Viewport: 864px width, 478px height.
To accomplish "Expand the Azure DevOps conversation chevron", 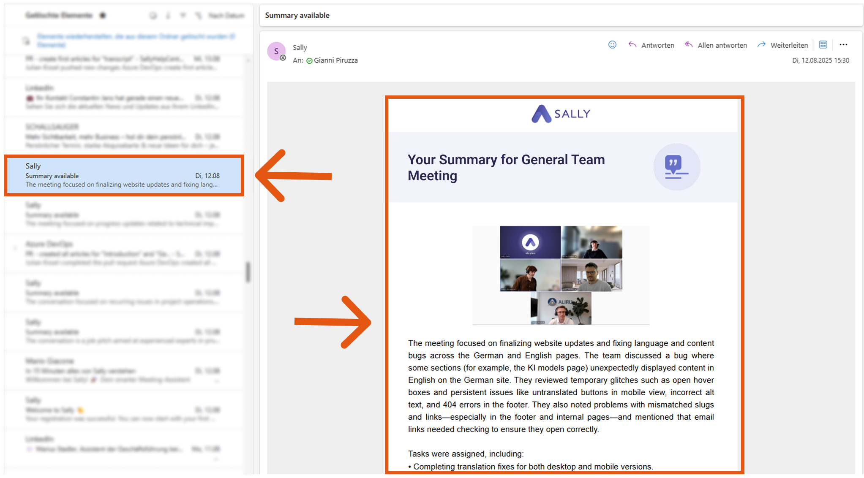I will click(15, 248).
